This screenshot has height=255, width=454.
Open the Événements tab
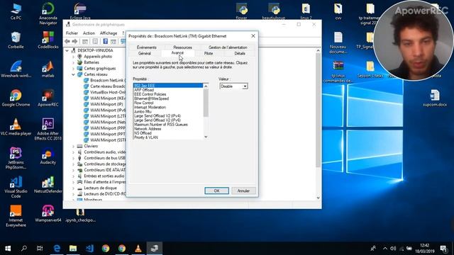(147, 47)
